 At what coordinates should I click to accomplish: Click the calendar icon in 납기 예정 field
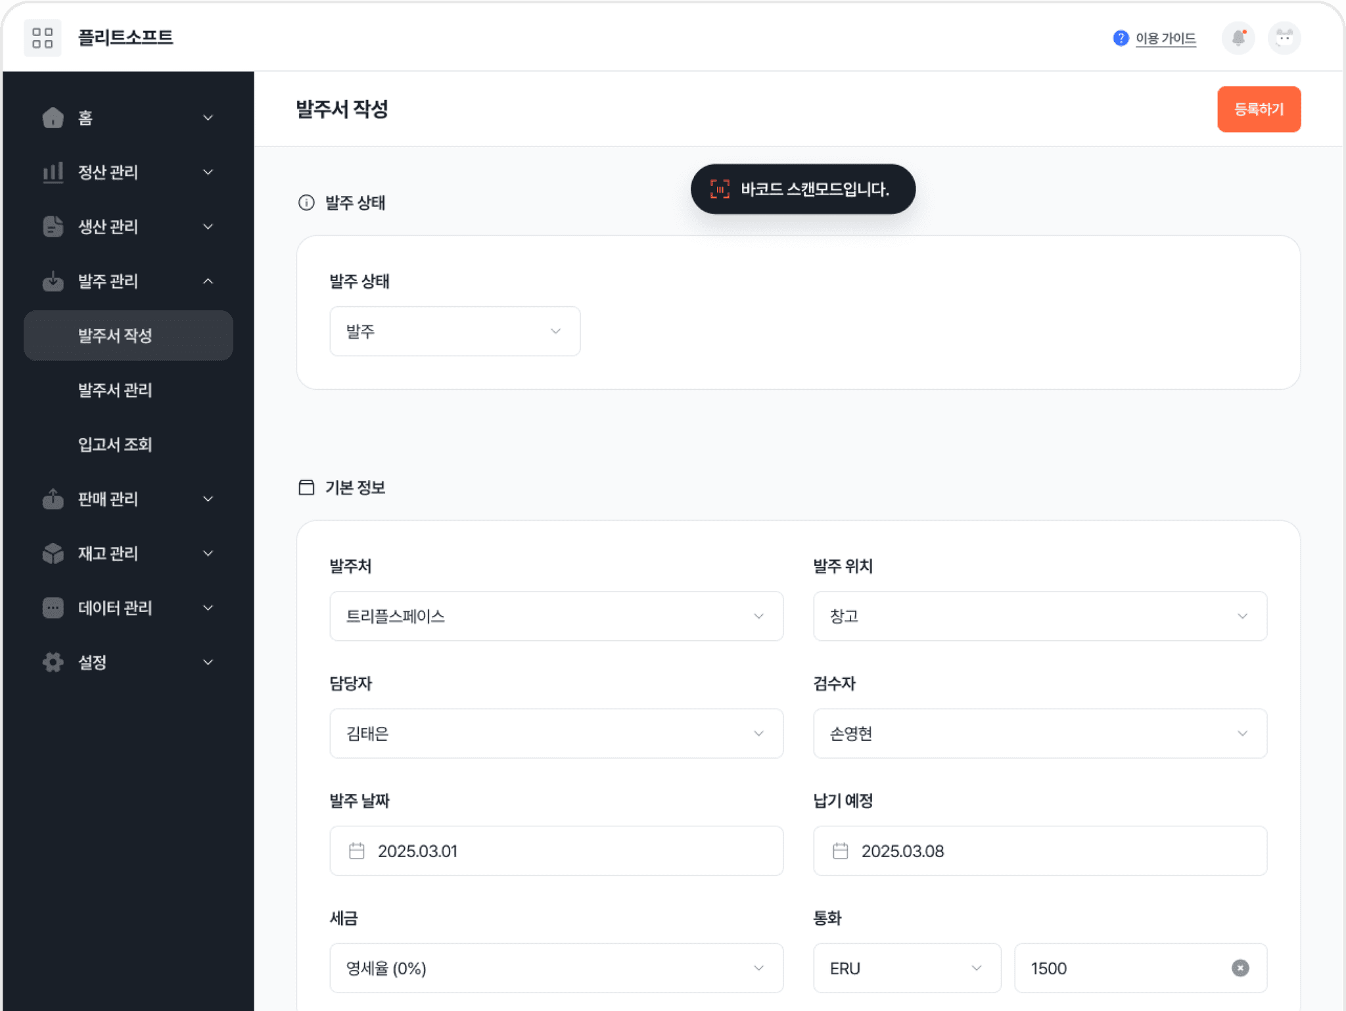tap(840, 851)
